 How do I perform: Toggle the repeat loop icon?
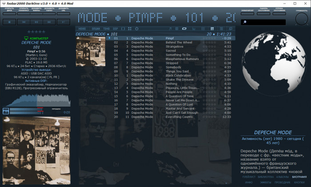pyautogui.click(x=184, y=29)
